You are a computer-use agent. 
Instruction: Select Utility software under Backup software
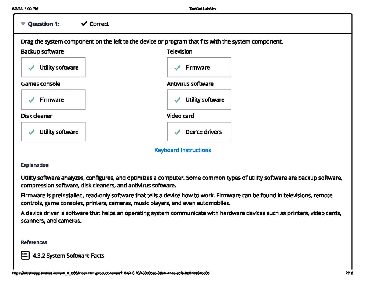click(53, 67)
